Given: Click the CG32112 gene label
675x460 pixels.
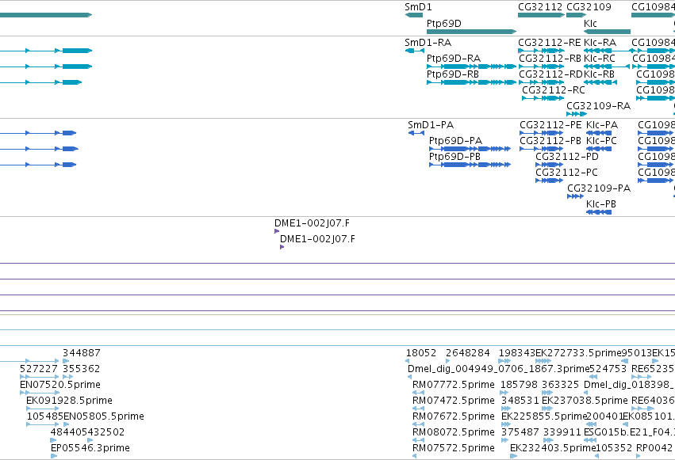Looking at the screenshot, I should 540,7.
